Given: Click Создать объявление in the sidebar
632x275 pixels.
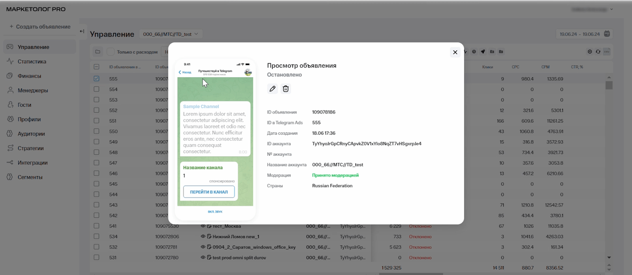Looking at the screenshot, I should (40, 27).
